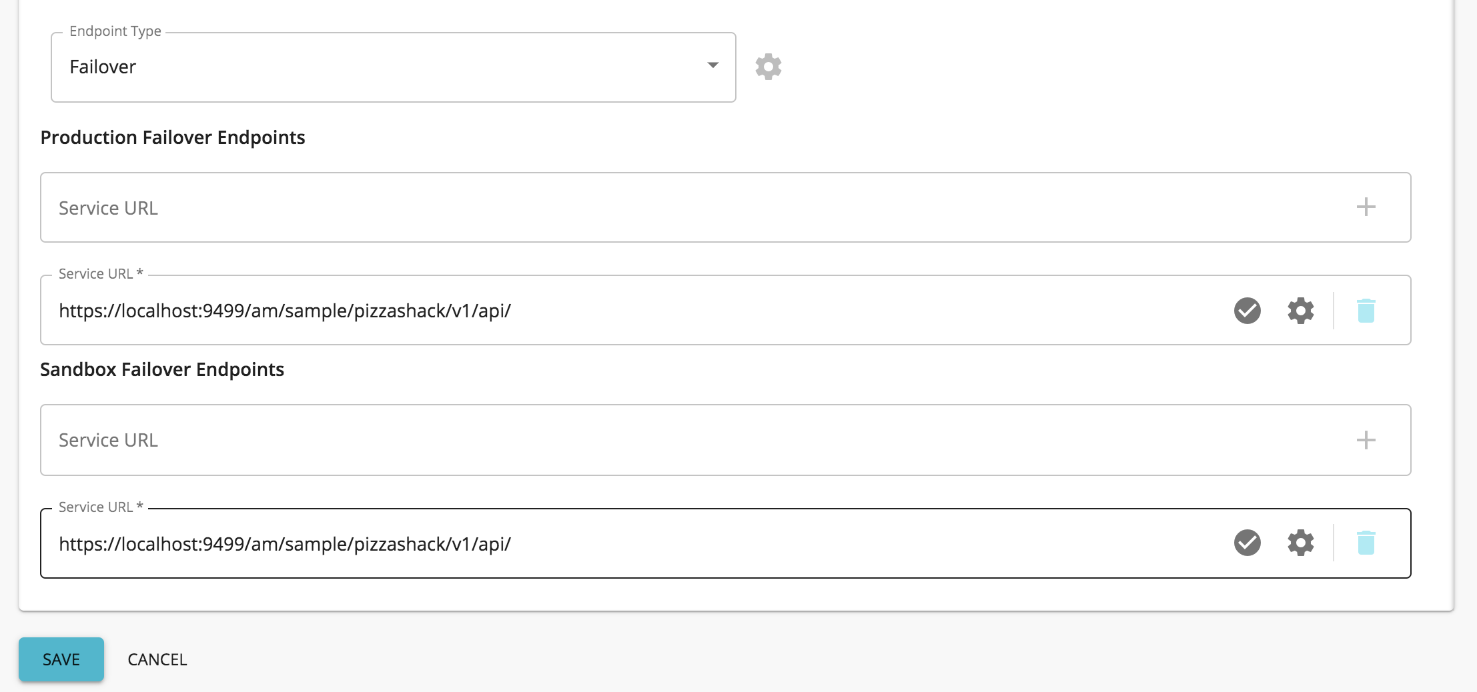Image resolution: width=1477 pixels, height=692 pixels.
Task: Open the global endpoint configuration gear icon
Action: pos(769,66)
